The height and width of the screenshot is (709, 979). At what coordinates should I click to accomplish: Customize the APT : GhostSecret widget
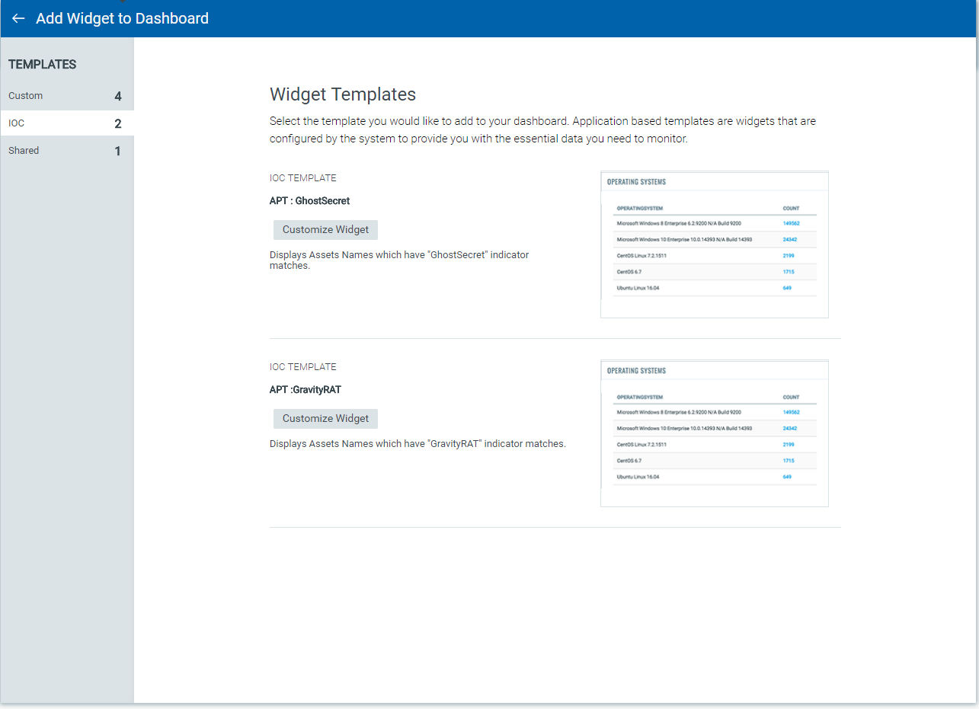(x=325, y=229)
